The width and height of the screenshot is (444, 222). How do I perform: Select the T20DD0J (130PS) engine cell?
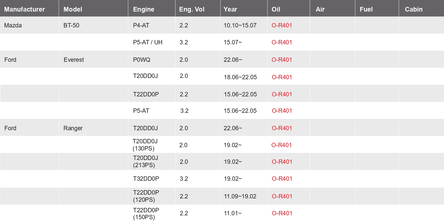[145, 145]
